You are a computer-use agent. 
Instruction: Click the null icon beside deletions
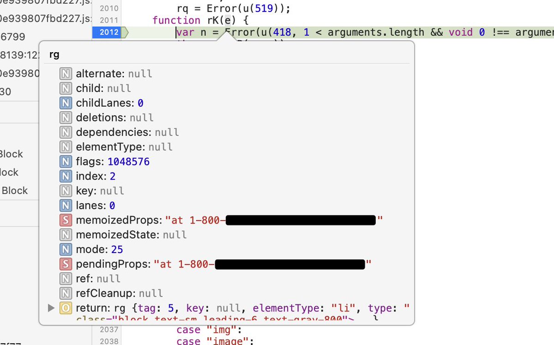[x=66, y=117]
